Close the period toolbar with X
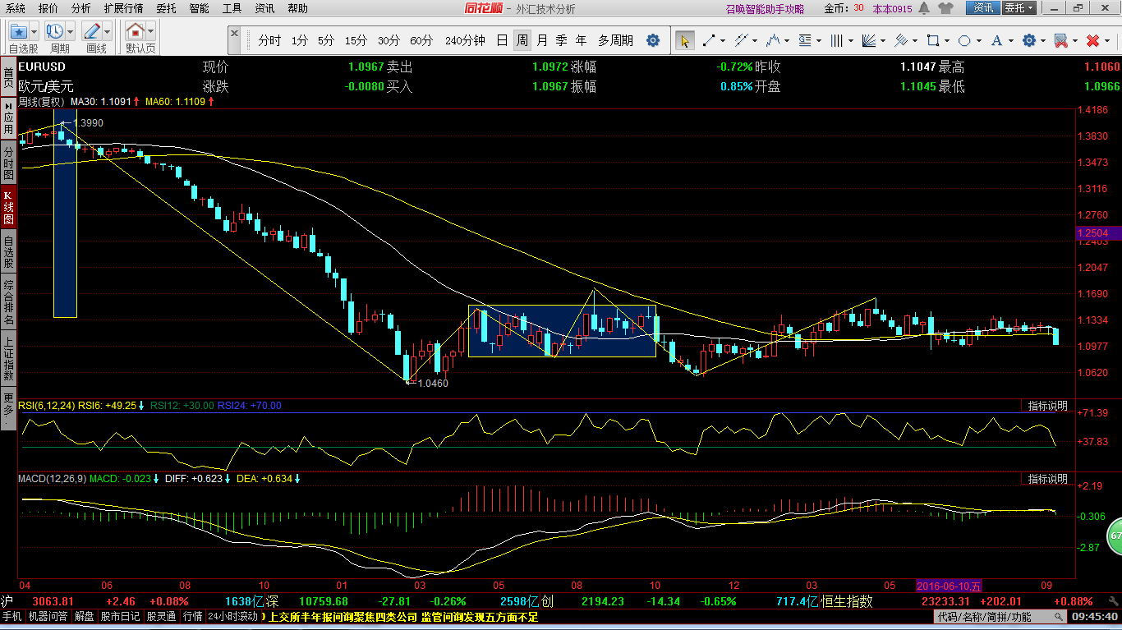Image resolution: width=1122 pixels, height=630 pixels. click(x=234, y=34)
